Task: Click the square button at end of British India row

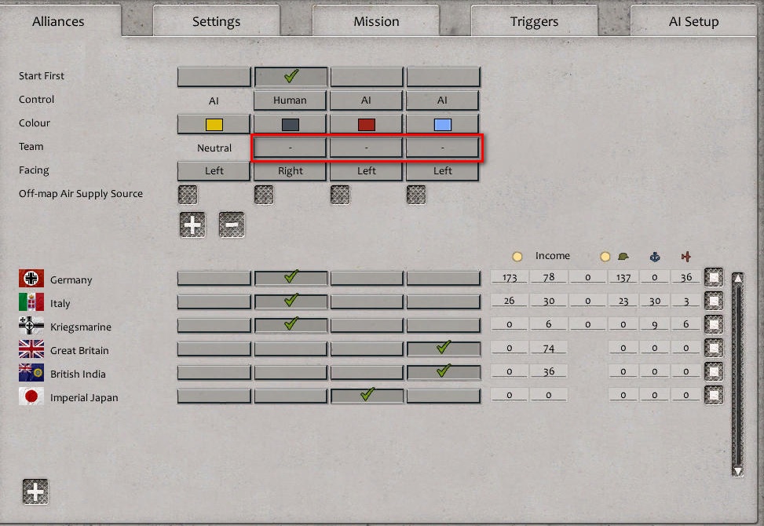Action: (714, 371)
